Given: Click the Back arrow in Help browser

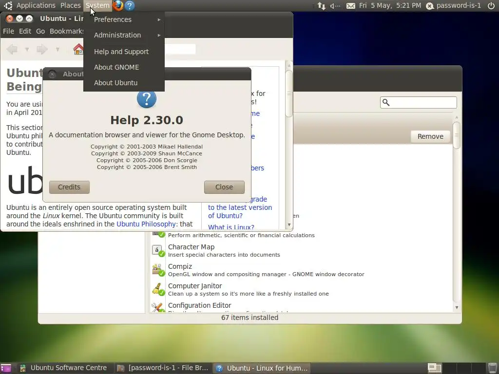Looking at the screenshot, I should (12, 49).
